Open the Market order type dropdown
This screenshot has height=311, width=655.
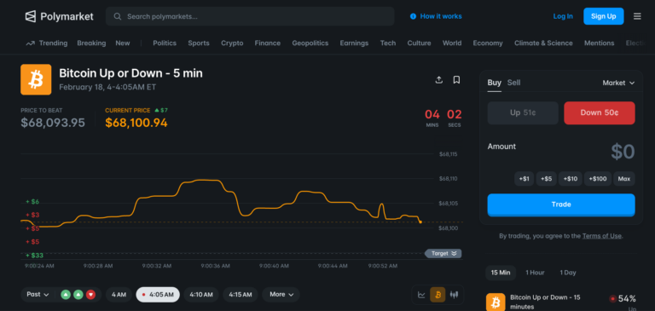pos(618,83)
